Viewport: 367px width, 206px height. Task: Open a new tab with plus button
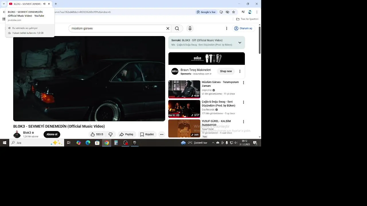tap(56, 4)
